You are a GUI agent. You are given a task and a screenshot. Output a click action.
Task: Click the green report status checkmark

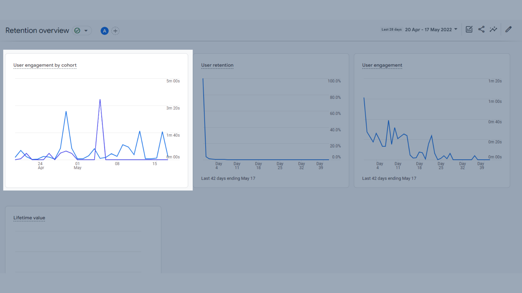77,31
